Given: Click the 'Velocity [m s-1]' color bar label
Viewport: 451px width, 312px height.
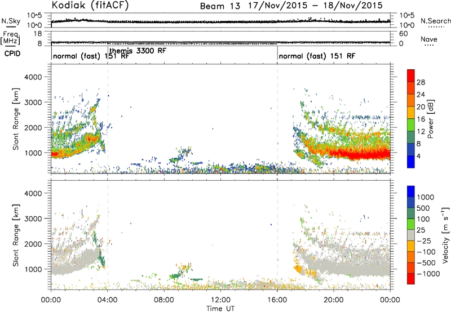Looking at the screenshot, I should coord(445,235).
